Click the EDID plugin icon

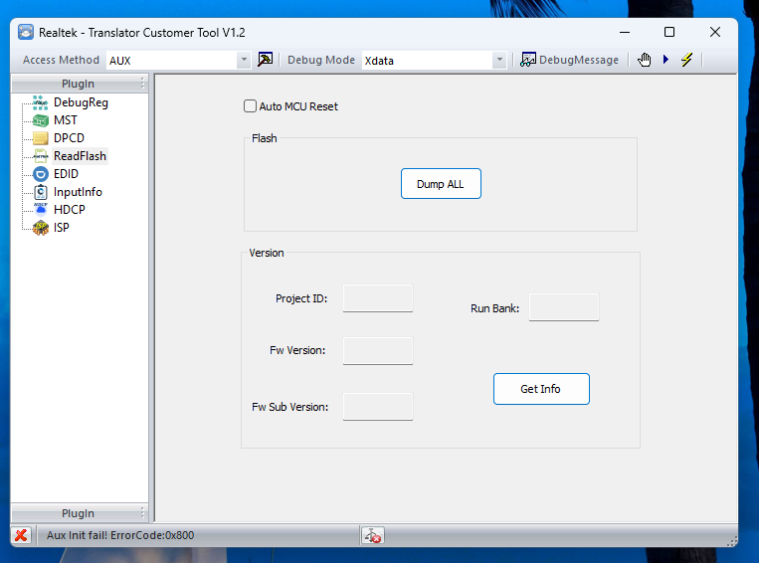[x=41, y=174]
